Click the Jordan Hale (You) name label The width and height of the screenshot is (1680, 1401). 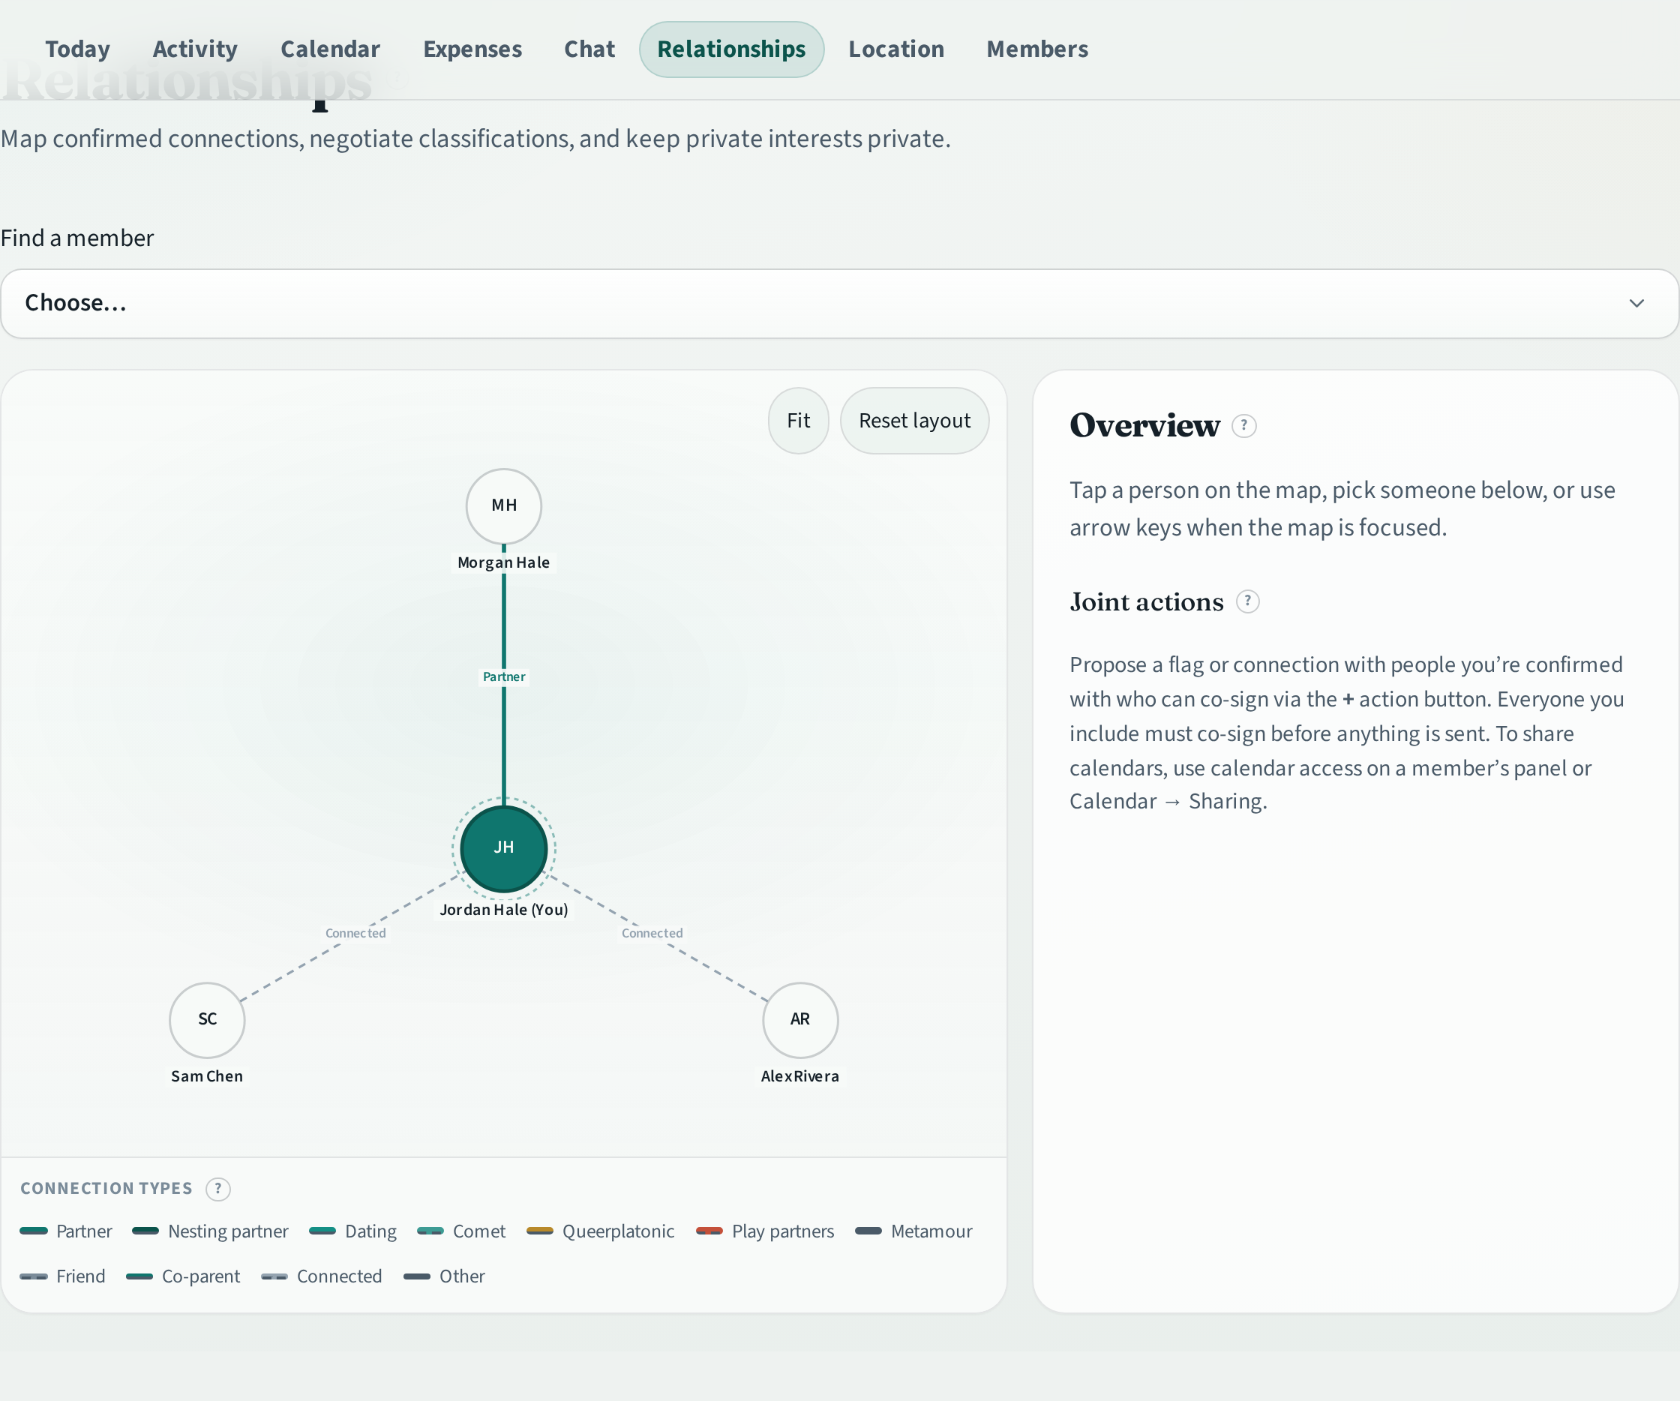coord(504,910)
